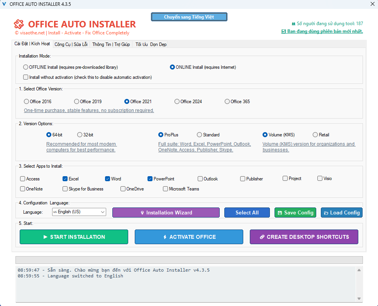
Task: Click the CREATE DESKTOP SHORTCUTS button
Action: pyautogui.click(x=304, y=237)
